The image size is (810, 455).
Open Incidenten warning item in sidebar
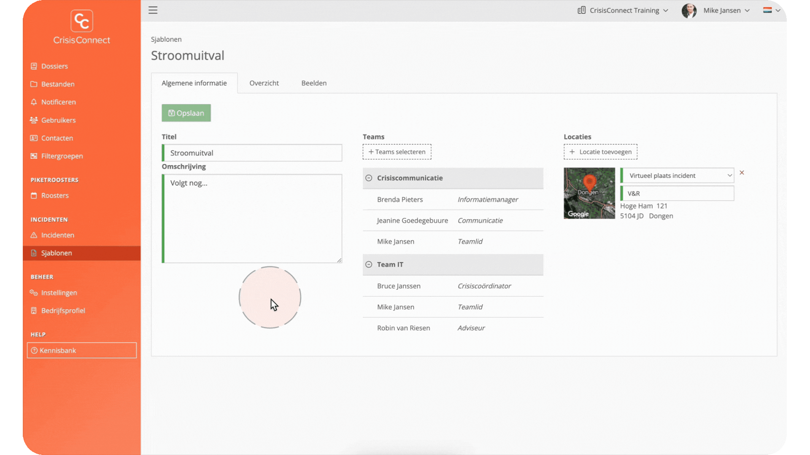click(x=57, y=235)
